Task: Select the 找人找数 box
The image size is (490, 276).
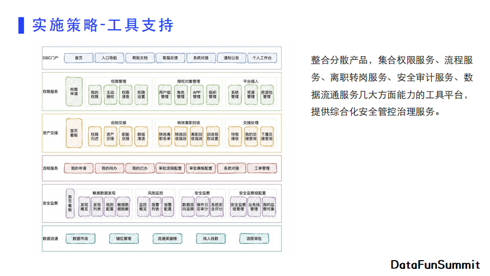Action: pyautogui.click(x=211, y=239)
